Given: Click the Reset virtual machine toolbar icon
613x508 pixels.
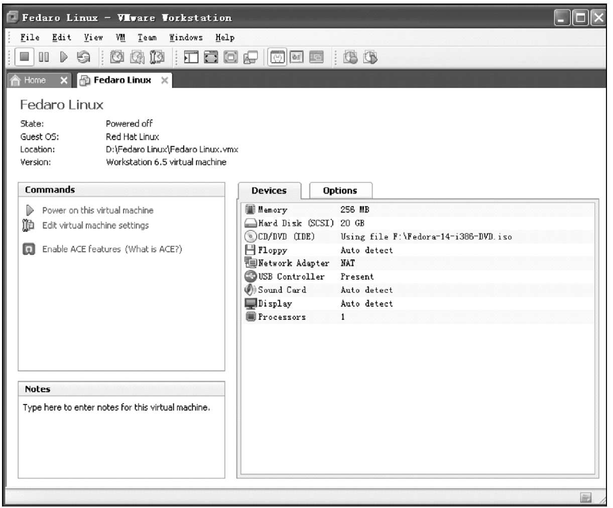Looking at the screenshot, I should pyautogui.click(x=84, y=57).
